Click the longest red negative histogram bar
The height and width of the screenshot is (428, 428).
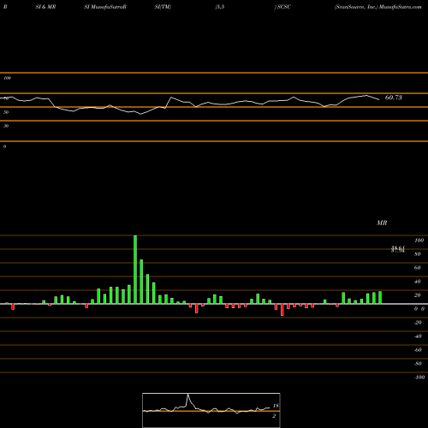click(282, 310)
